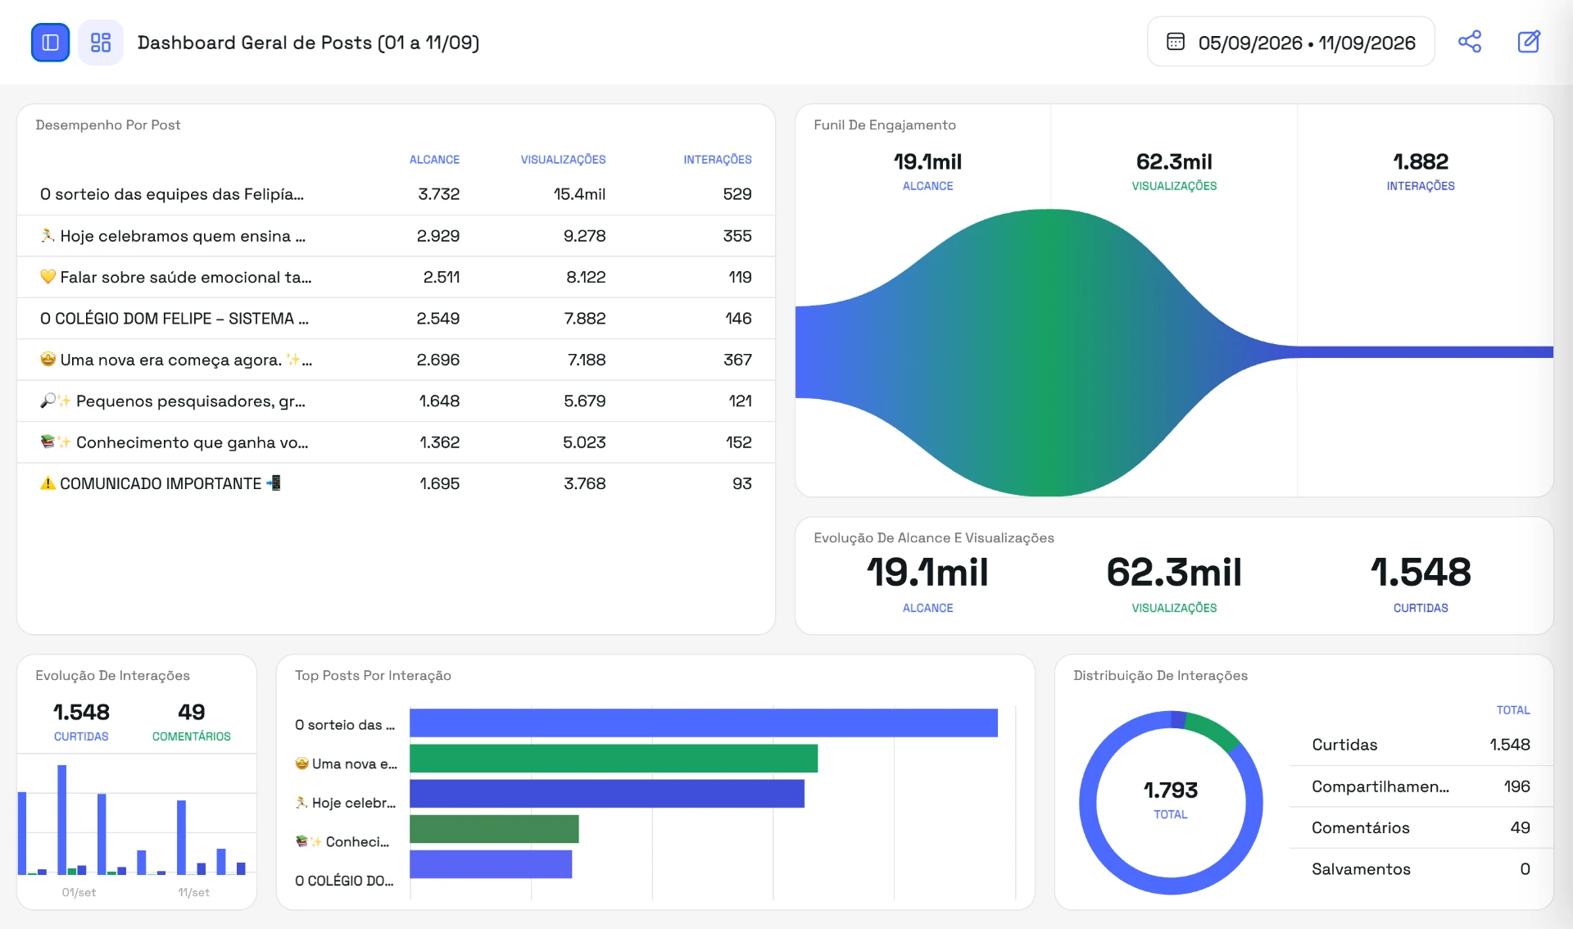
Task: Click donut chart center 1.793 TOTAL
Action: coord(1171,800)
